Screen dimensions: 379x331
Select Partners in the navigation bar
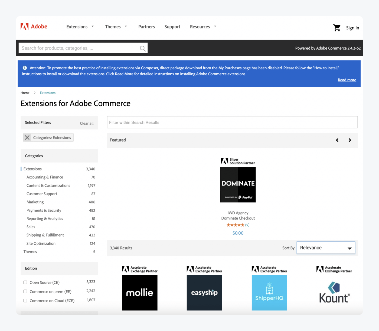click(146, 27)
